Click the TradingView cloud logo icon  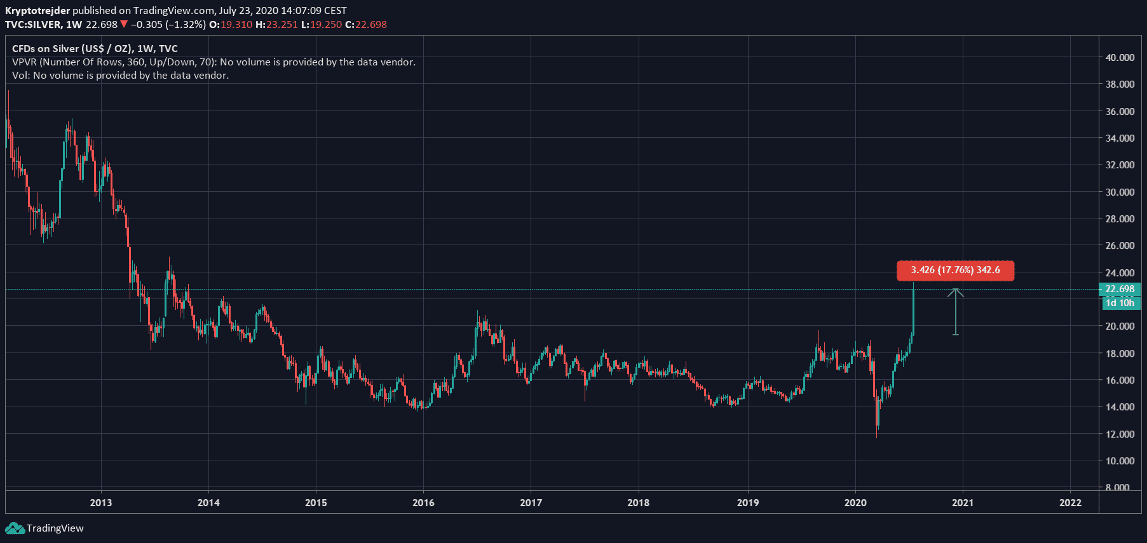pyautogui.click(x=14, y=528)
